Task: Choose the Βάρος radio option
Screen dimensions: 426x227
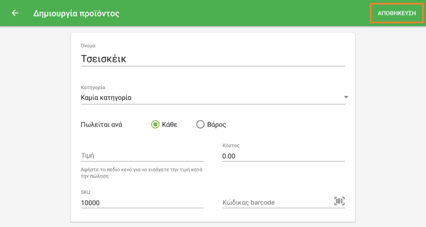Action: pos(200,125)
